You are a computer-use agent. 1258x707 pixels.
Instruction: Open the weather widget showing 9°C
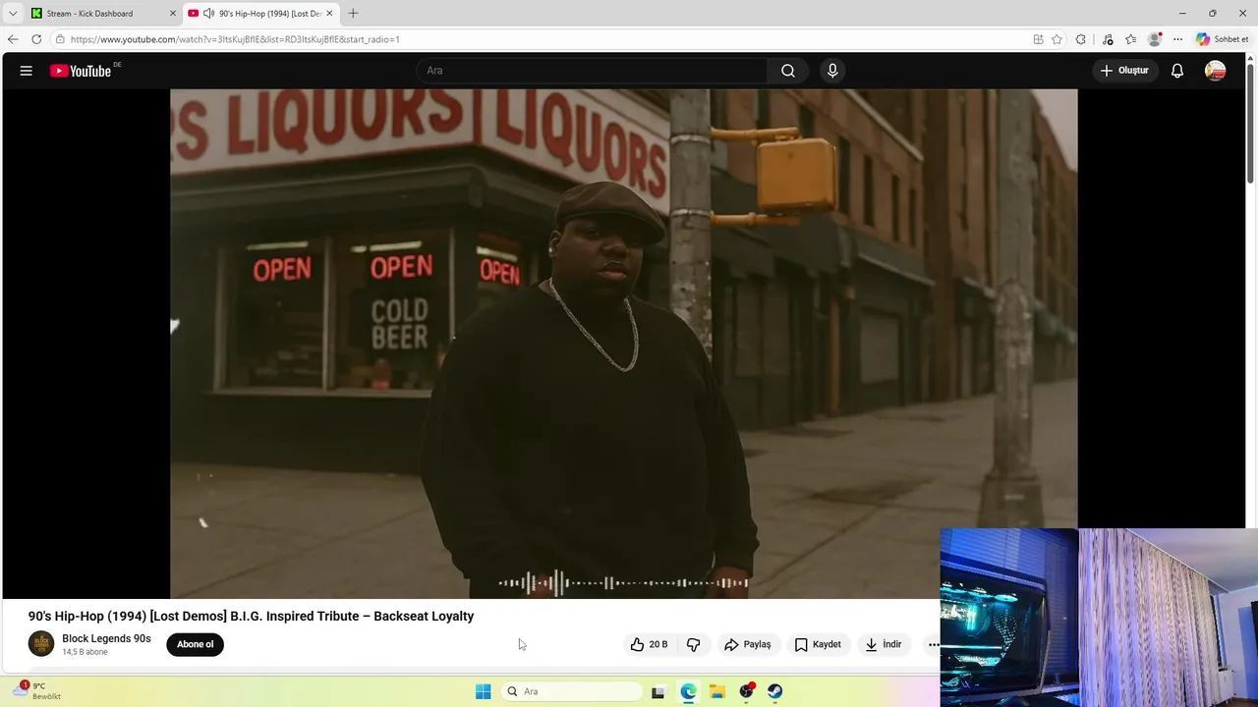[x=37, y=691]
